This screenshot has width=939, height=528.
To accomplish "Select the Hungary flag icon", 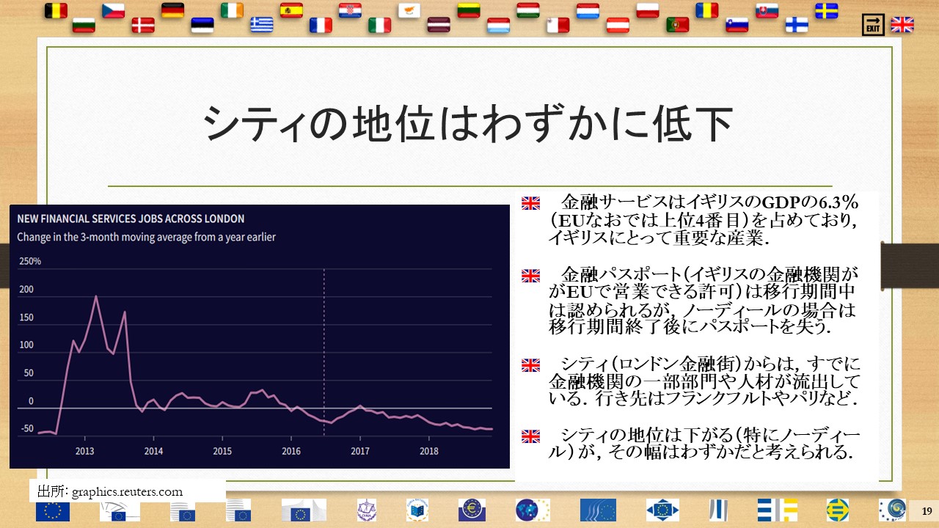I will (x=527, y=10).
